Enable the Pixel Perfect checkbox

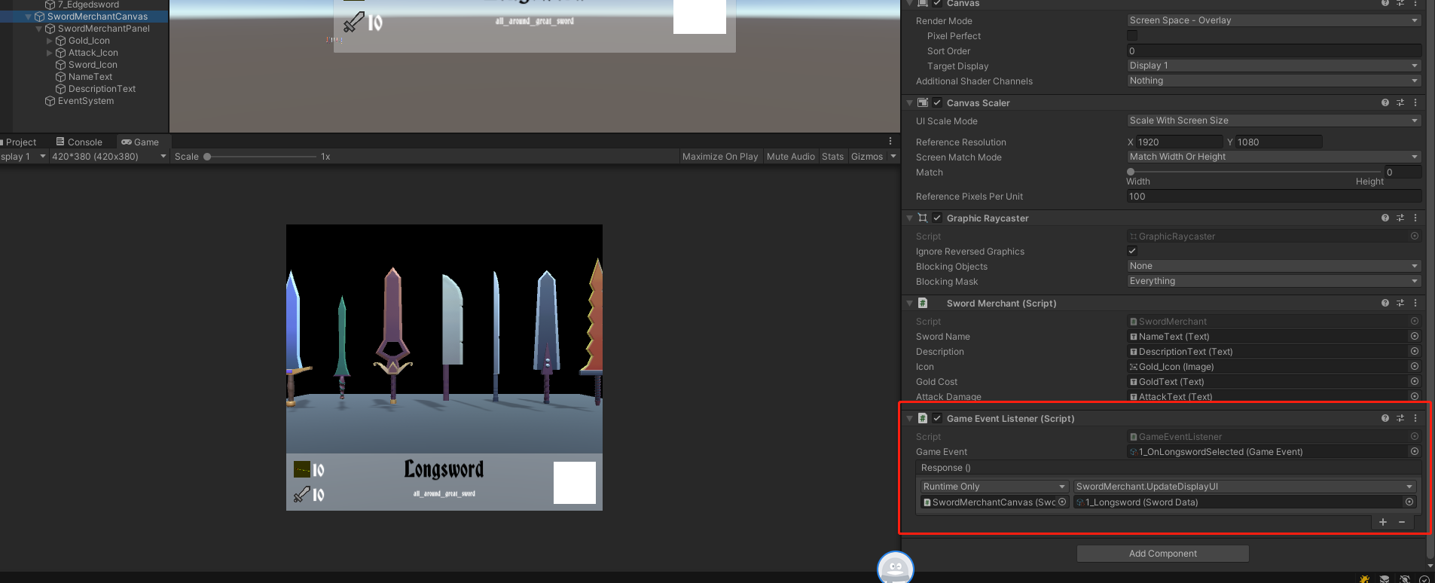tap(1132, 35)
